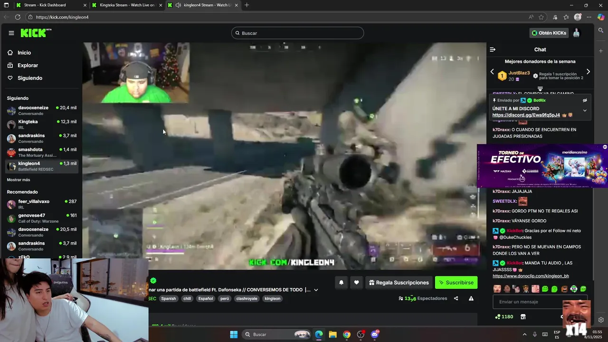Click the webcam overlay in stream video
Image resolution: width=608 pixels, height=342 pixels.
[x=136, y=73]
